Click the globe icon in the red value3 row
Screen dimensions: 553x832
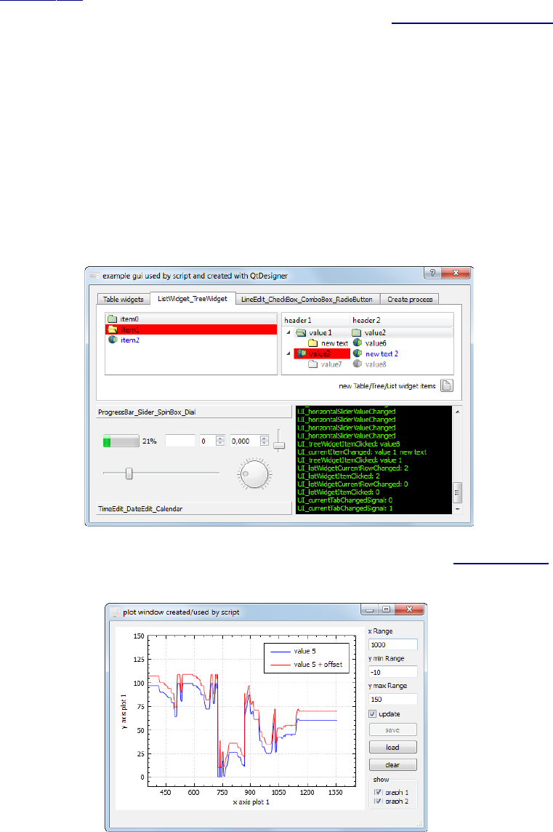coord(302,353)
